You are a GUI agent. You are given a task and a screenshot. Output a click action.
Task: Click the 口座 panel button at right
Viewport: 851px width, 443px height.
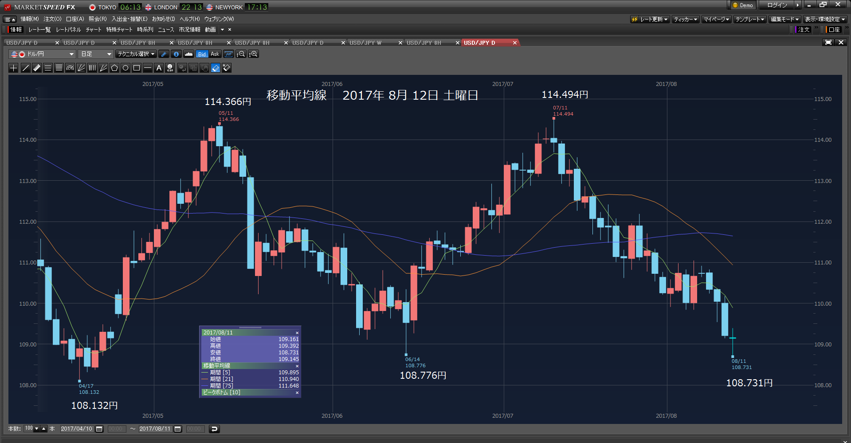point(834,30)
